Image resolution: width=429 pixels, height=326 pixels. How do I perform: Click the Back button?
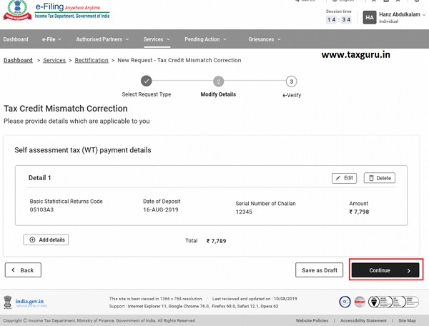[x=23, y=270]
